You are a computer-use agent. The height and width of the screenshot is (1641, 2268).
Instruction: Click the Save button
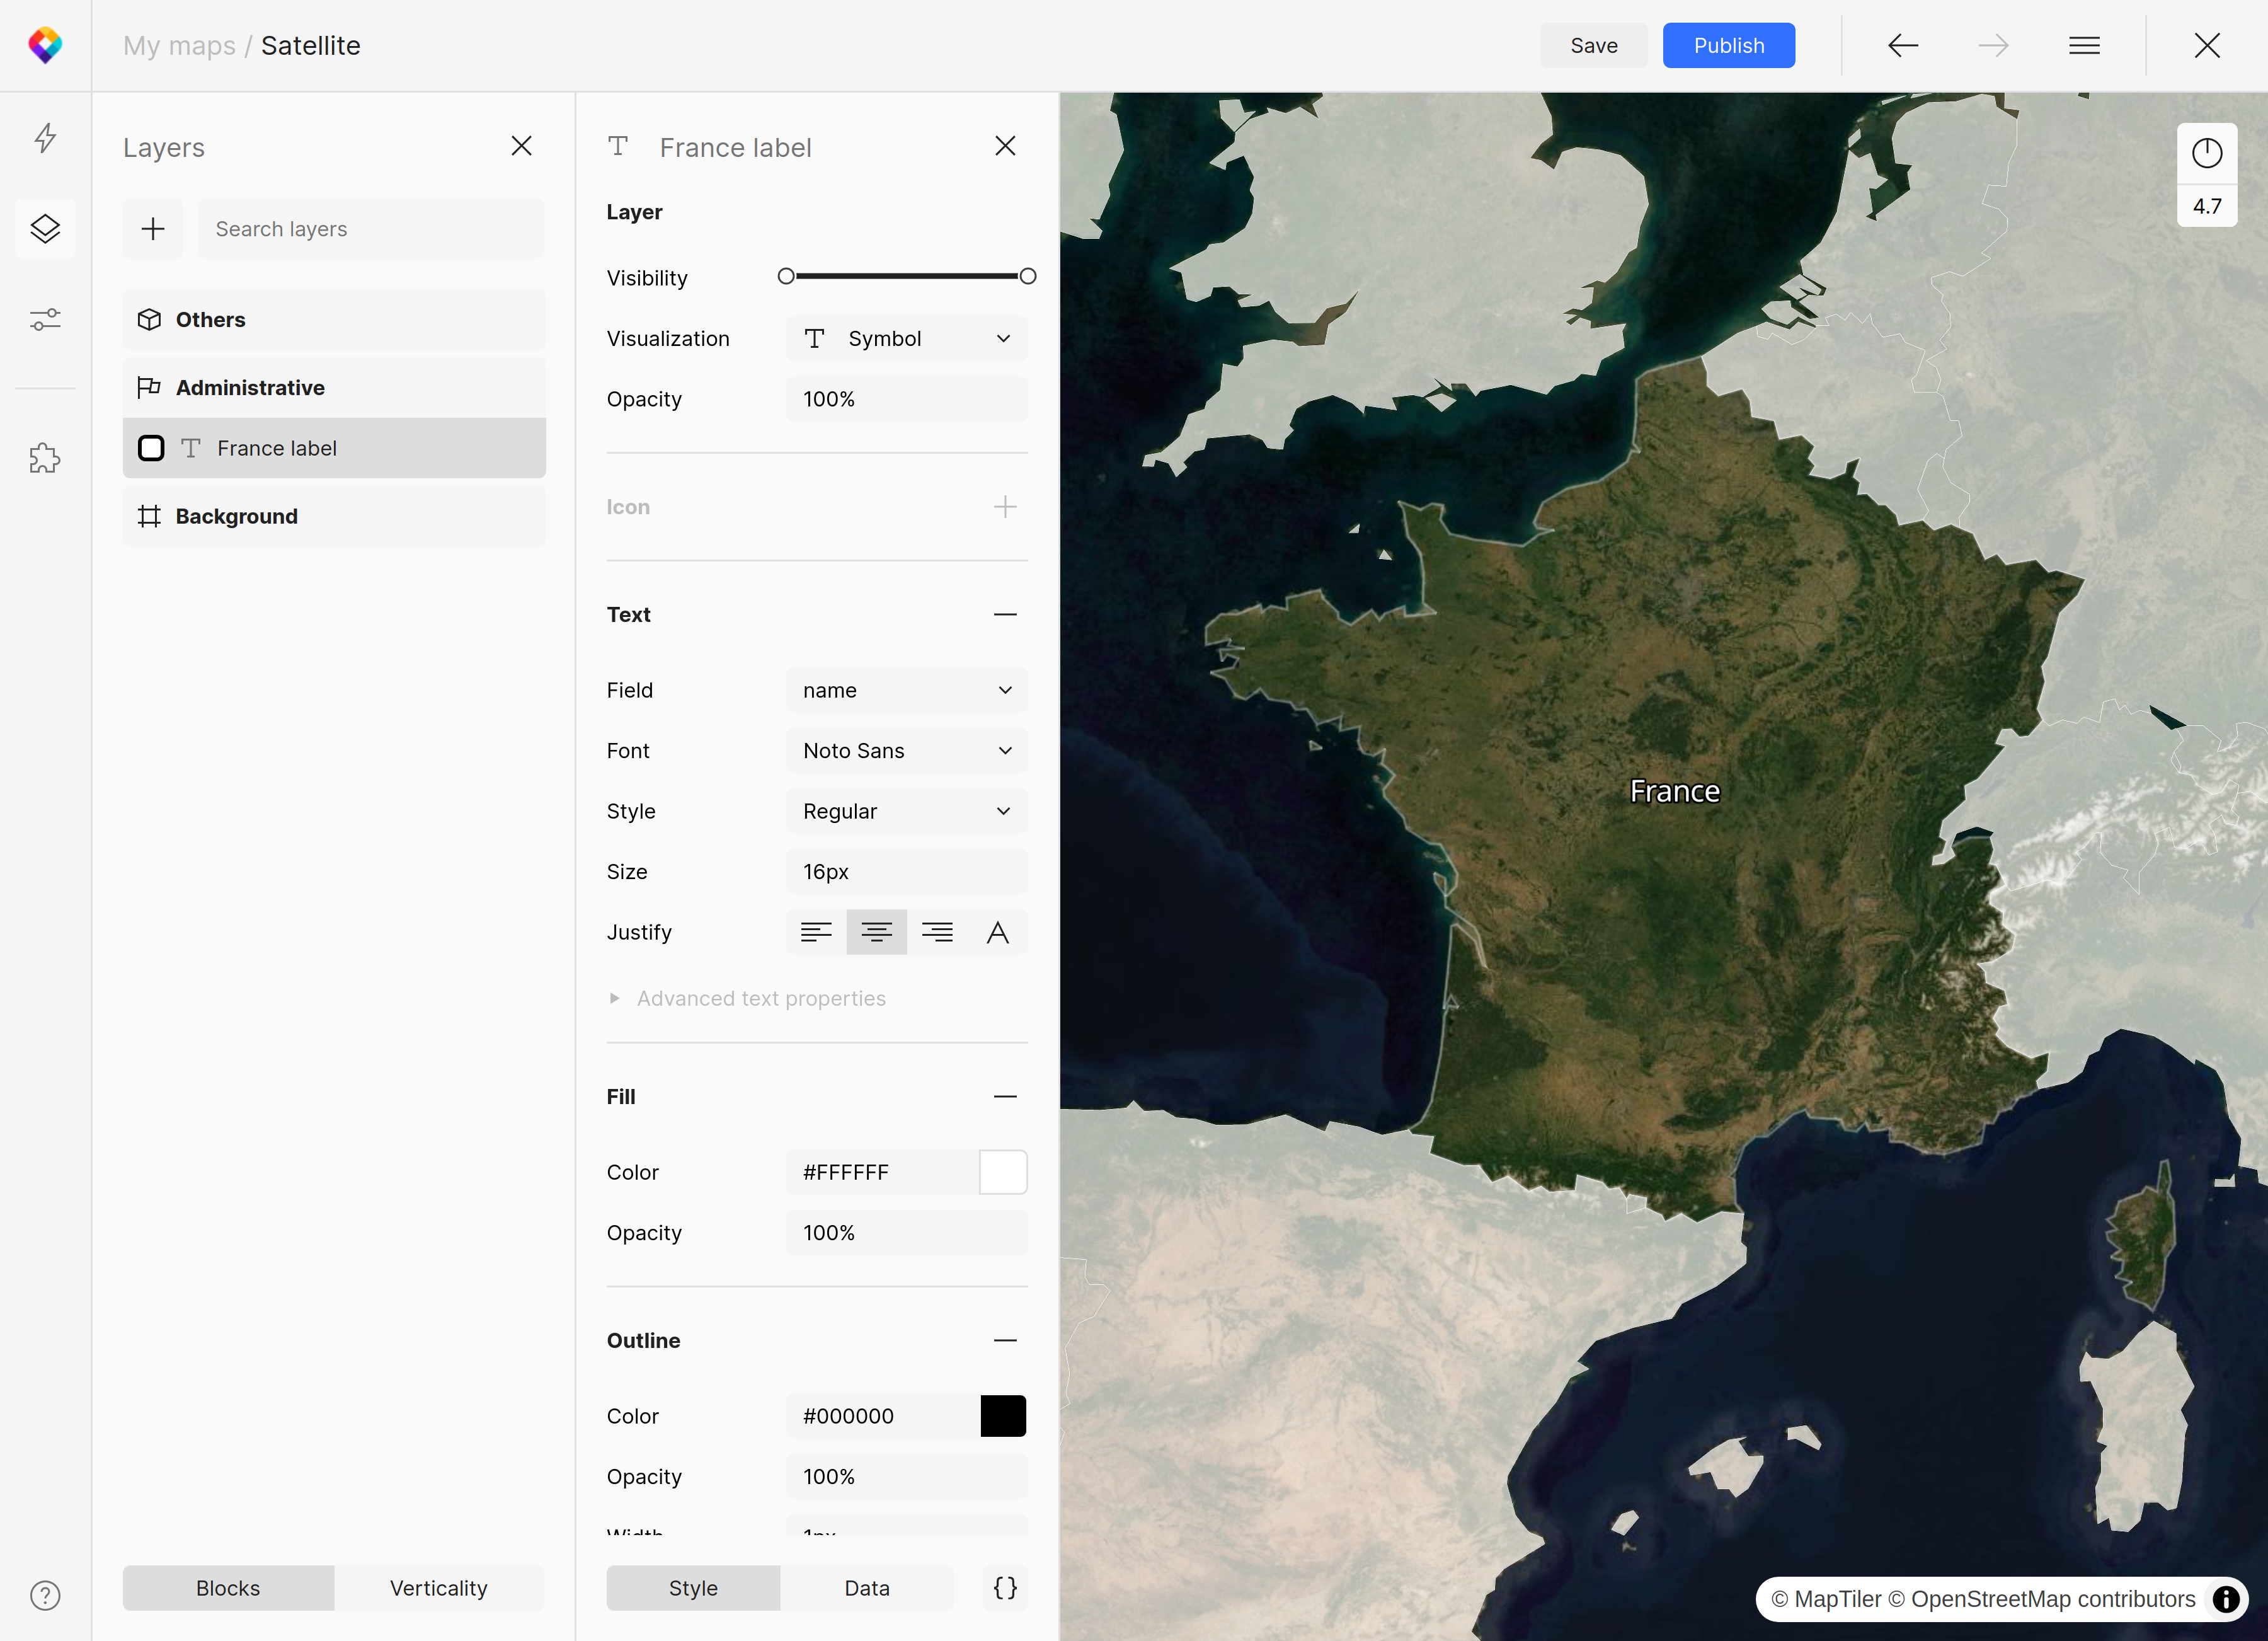pyautogui.click(x=1593, y=46)
